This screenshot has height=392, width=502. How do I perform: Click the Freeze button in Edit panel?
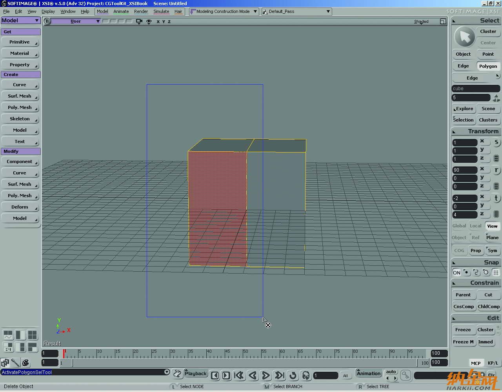(x=463, y=330)
